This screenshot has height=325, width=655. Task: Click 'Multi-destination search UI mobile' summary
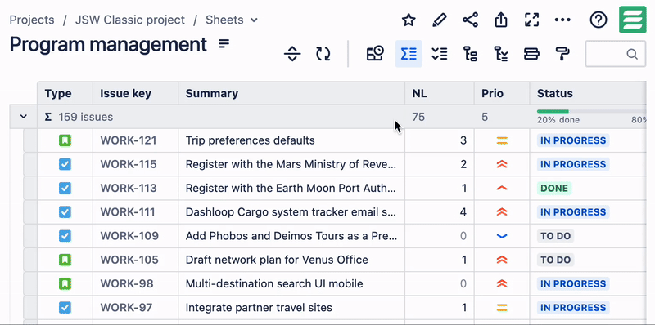click(274, 283)
